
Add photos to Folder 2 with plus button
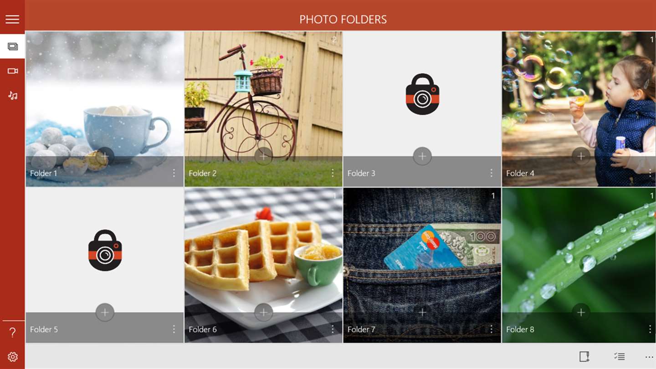pos(263,156)
